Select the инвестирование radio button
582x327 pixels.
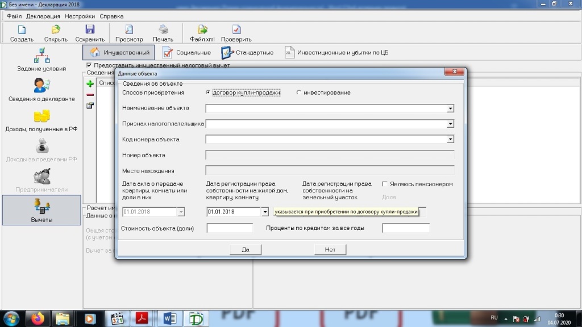[299, 93]
